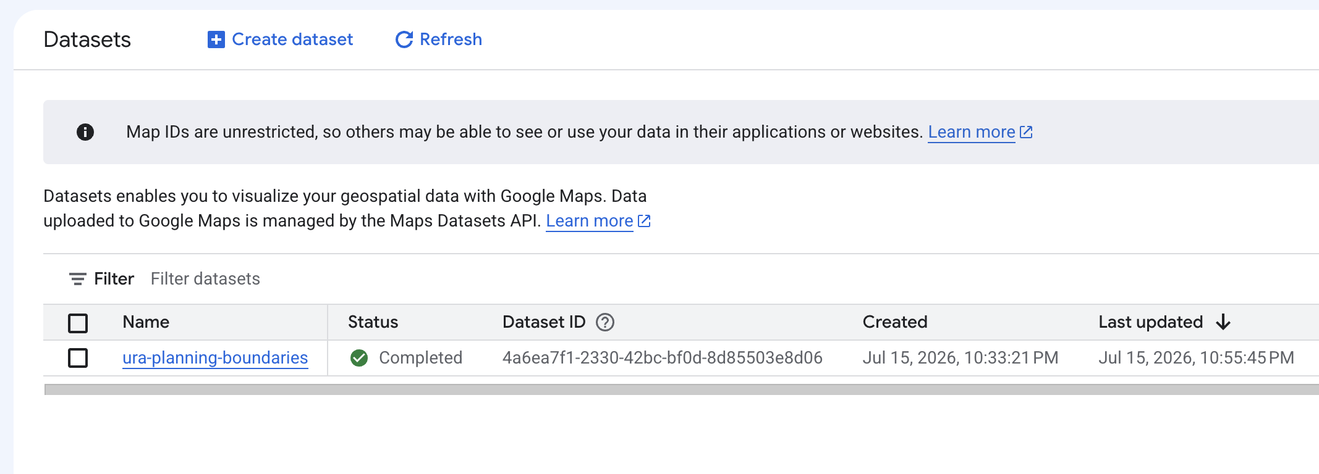This screenshot has width=1319, height=474.
Task: Sort by the Created column header
Action: pos(895,322)
